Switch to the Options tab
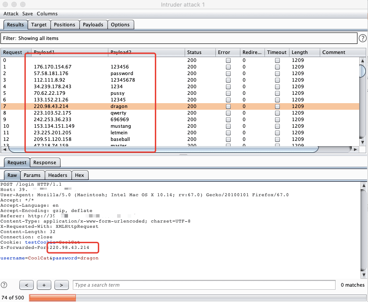Screen dimensions: 368x302 pyautogui.click(x=120, y=25)
